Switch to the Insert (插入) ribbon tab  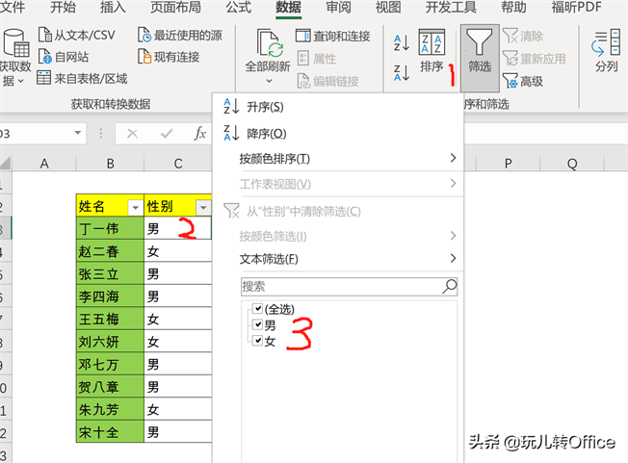(x=113, y=9)
